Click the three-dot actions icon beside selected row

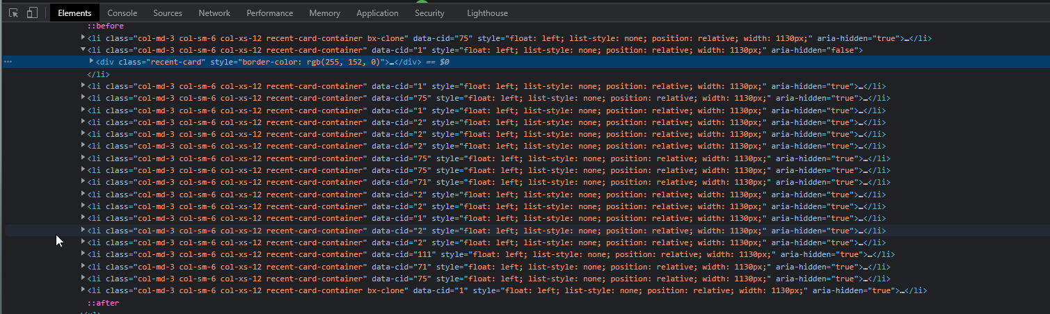click(8, 62)
